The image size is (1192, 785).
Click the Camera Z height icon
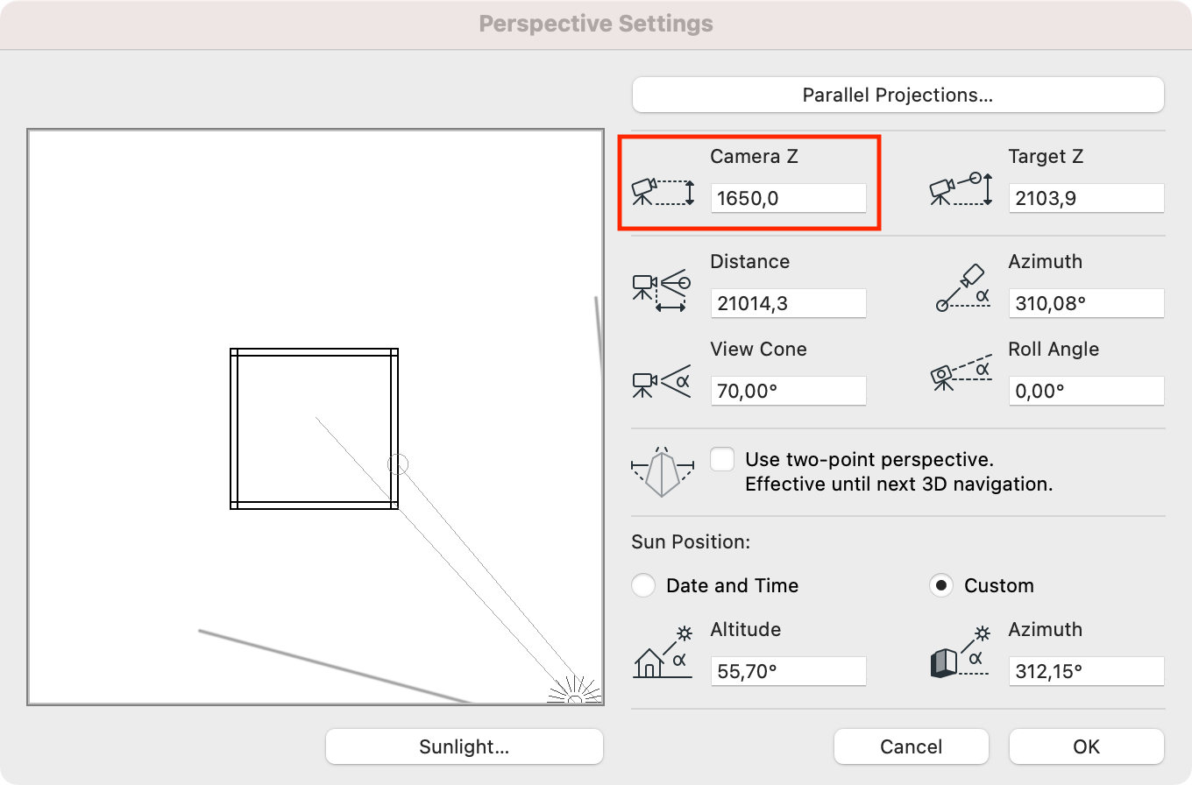point(663,191)
